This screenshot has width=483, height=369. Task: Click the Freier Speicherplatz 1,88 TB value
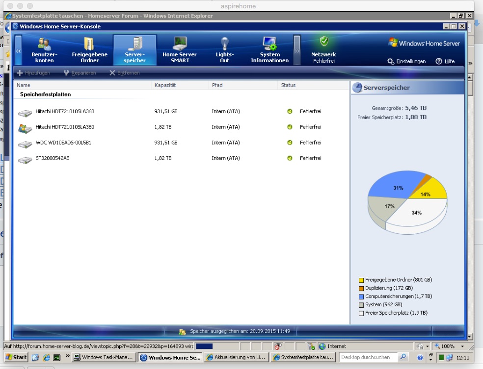pos(416,117)
